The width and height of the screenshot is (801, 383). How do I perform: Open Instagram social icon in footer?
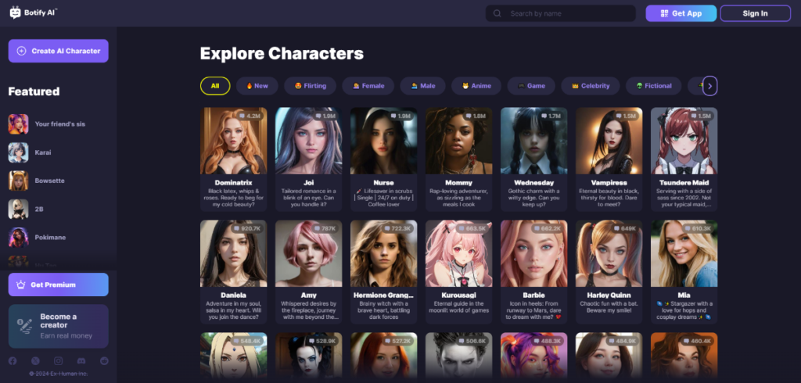[x=58, y=361]
